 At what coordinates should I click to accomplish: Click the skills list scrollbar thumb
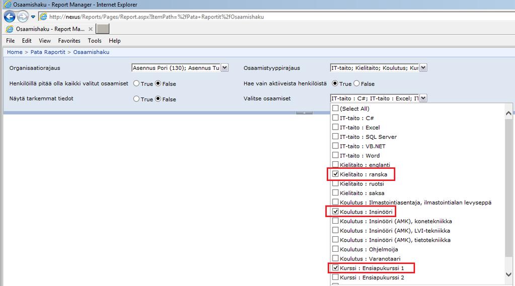508,187
